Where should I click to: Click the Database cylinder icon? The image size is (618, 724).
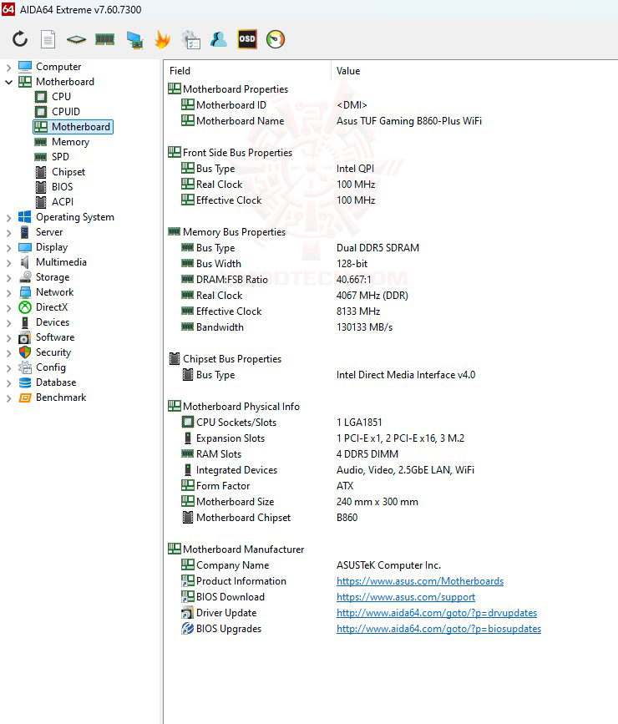(25, 382)
